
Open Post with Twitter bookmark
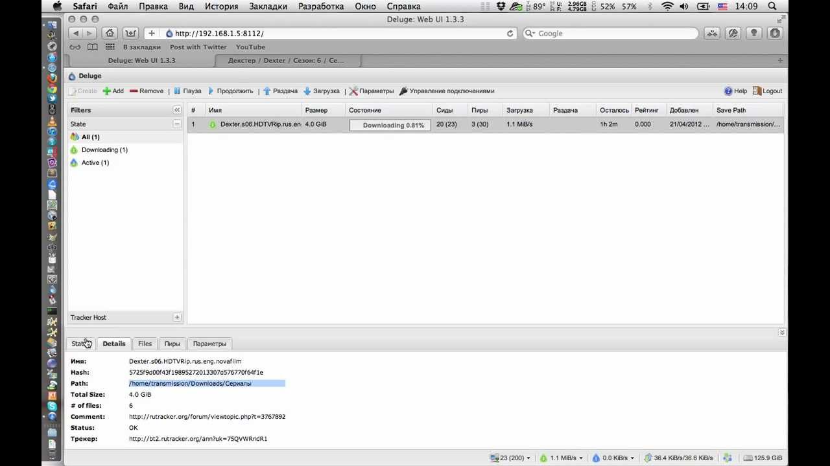coord(198,47)
